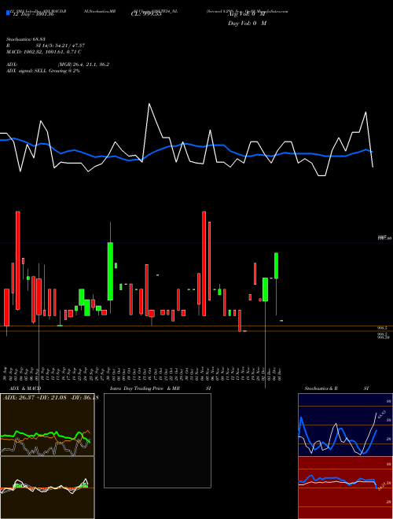Open the red RSI mini chart
This screenshot has width=393, height=519.
pyautogui.click(x=345, y=488)
